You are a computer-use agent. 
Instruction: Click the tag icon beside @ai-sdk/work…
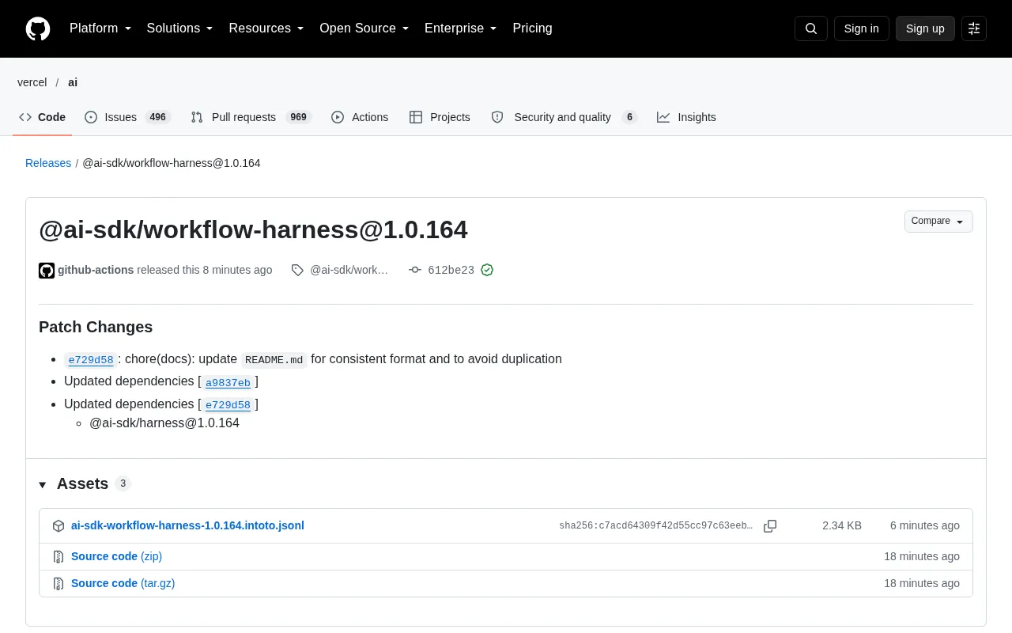pos(297,270)
